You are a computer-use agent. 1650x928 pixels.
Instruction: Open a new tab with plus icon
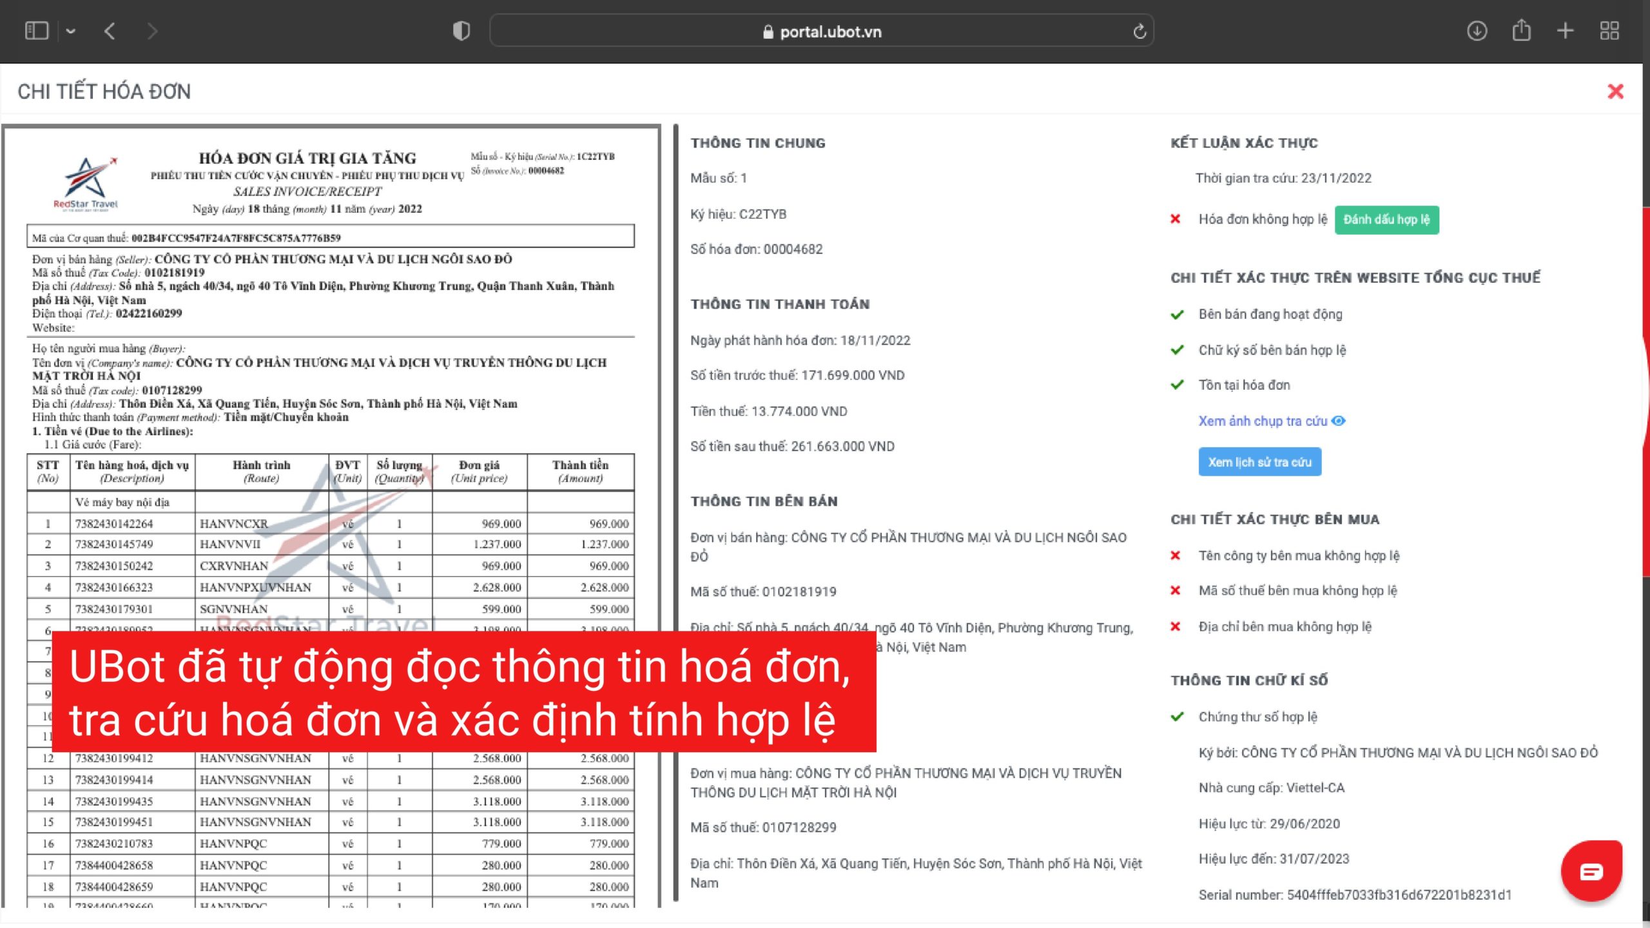[1565, 31]
